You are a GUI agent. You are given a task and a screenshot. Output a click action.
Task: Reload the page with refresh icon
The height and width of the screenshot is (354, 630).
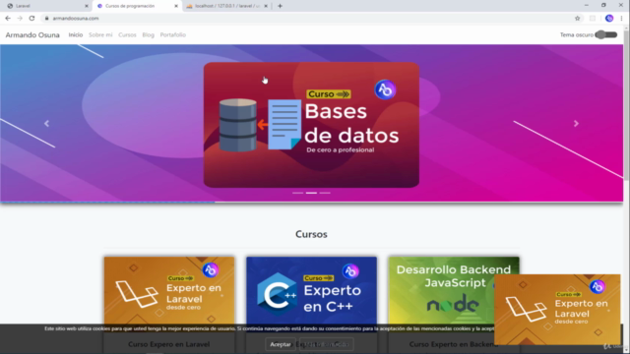coord(31,18)
